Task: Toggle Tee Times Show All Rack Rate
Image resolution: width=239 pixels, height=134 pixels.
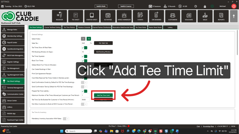Action: tap(84, 48)
